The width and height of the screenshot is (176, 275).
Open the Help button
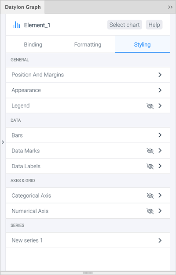coord(154,25)
